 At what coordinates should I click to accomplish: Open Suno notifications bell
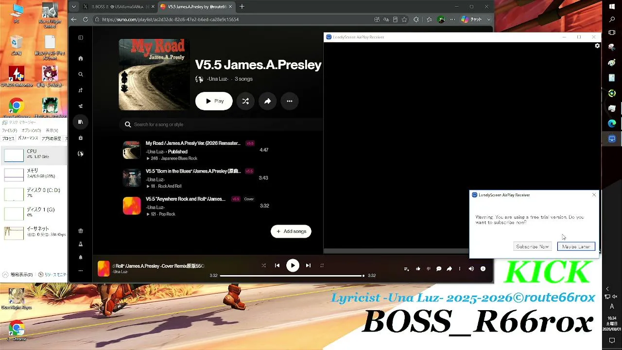(81, 257)
